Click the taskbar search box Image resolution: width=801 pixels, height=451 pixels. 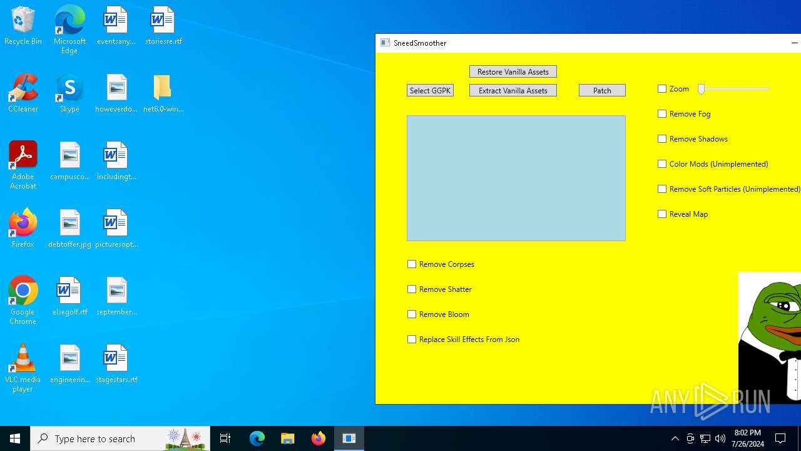click(120, 438)
